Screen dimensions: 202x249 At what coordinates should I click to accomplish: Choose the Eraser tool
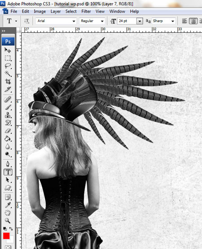click(8, 131)
